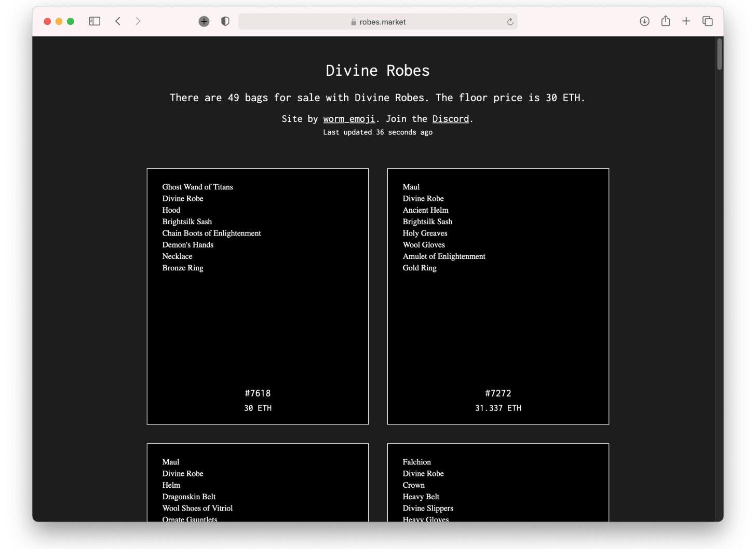Open the bag card with Dragonskin Belt

pos(258,483)
